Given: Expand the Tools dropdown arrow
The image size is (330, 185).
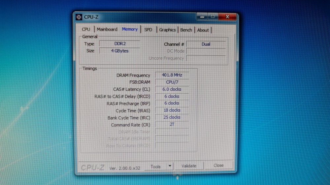Looking at the screenshot, I should pyautogui.click(x=170, y=166).
